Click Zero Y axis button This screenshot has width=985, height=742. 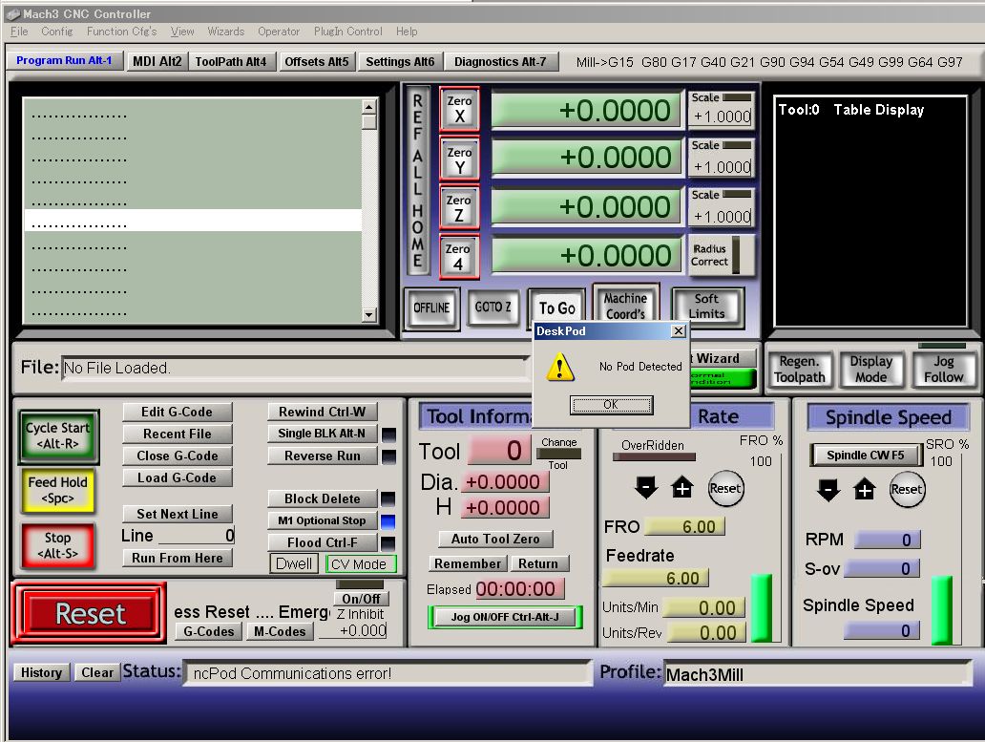point(459,159)
